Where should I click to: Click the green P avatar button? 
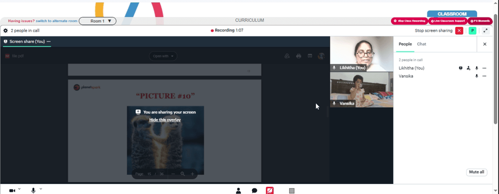(473, 30)
